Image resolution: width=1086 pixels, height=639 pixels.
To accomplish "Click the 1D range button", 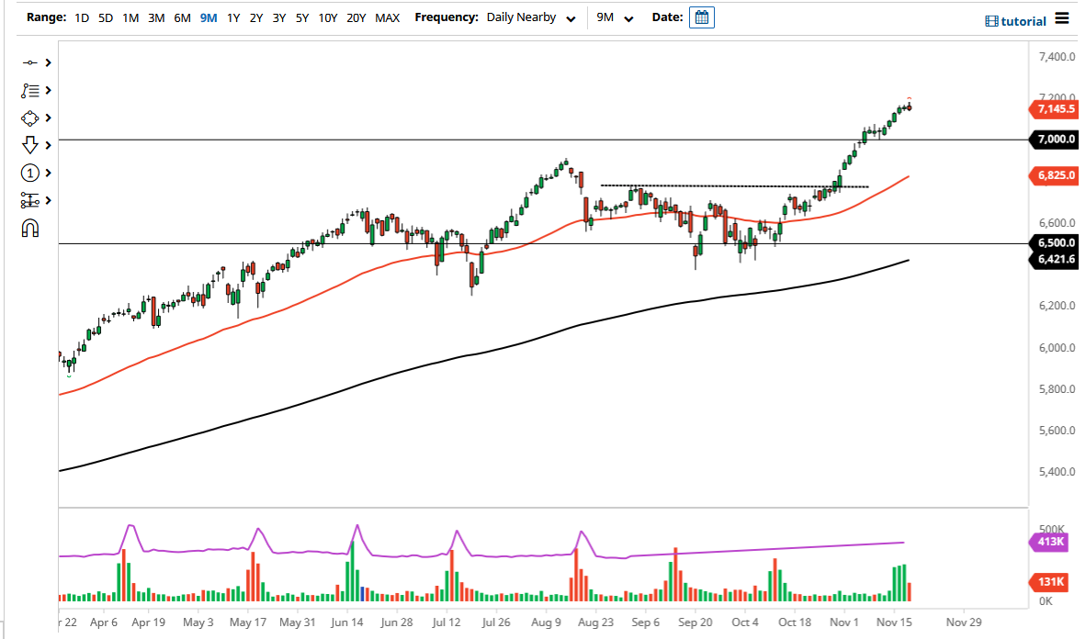I will (x=81, y=17).
